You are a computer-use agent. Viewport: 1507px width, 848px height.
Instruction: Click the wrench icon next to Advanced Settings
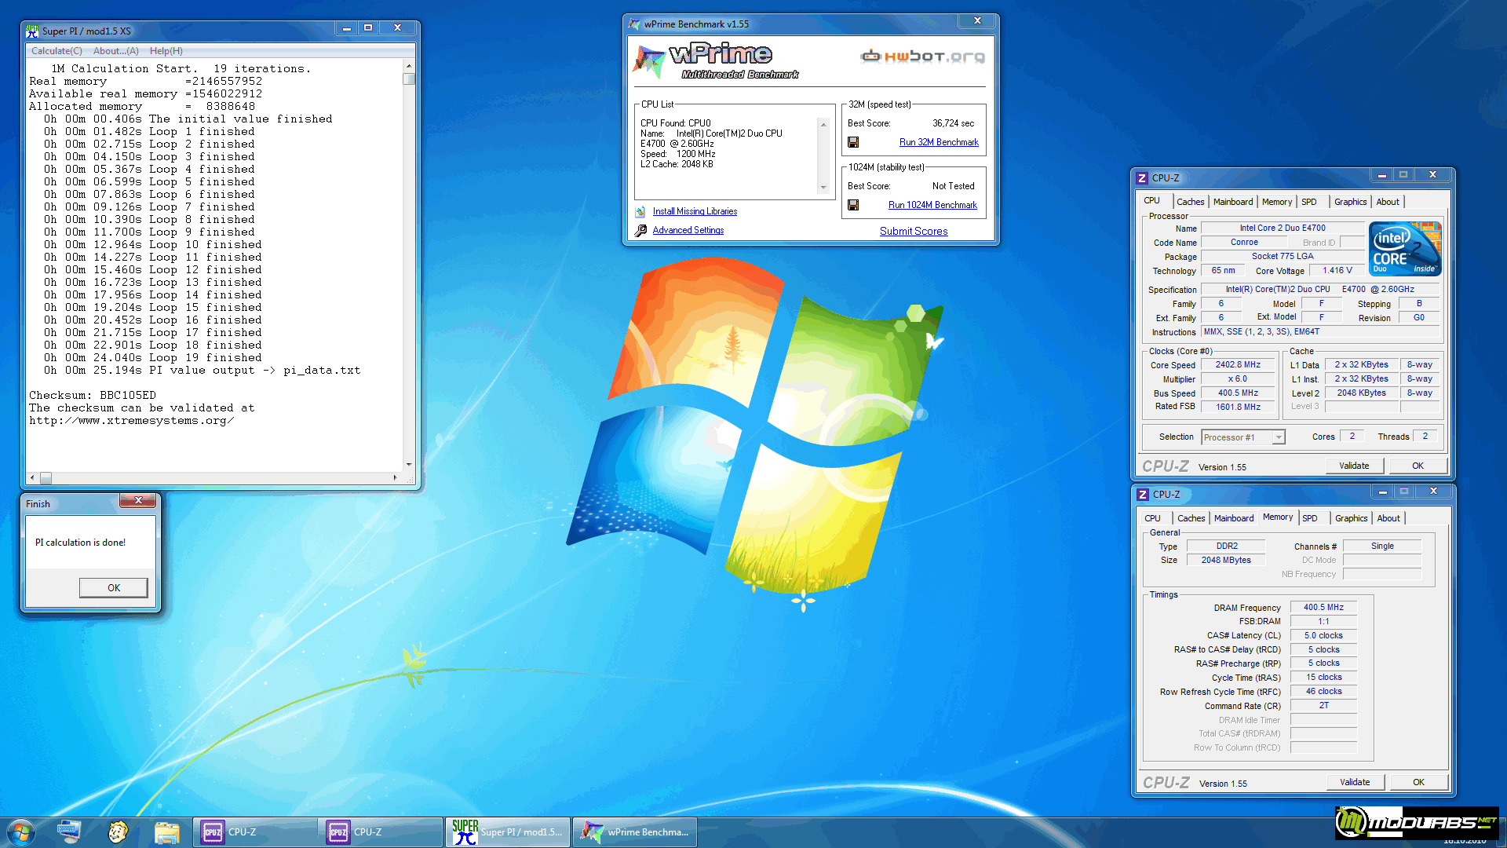[640, 230]
